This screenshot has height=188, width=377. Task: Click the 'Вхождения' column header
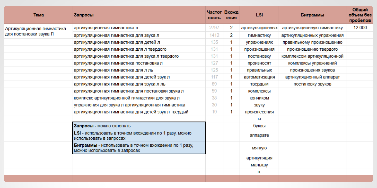click(231, 15)
